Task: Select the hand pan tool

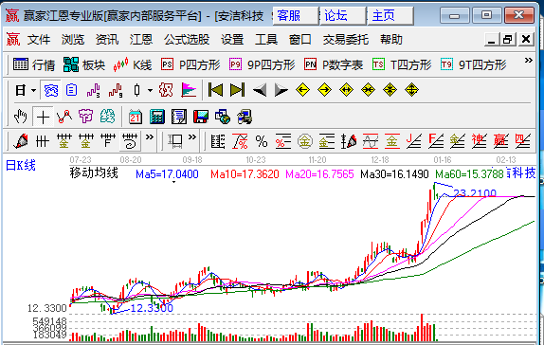Action: 21,117
